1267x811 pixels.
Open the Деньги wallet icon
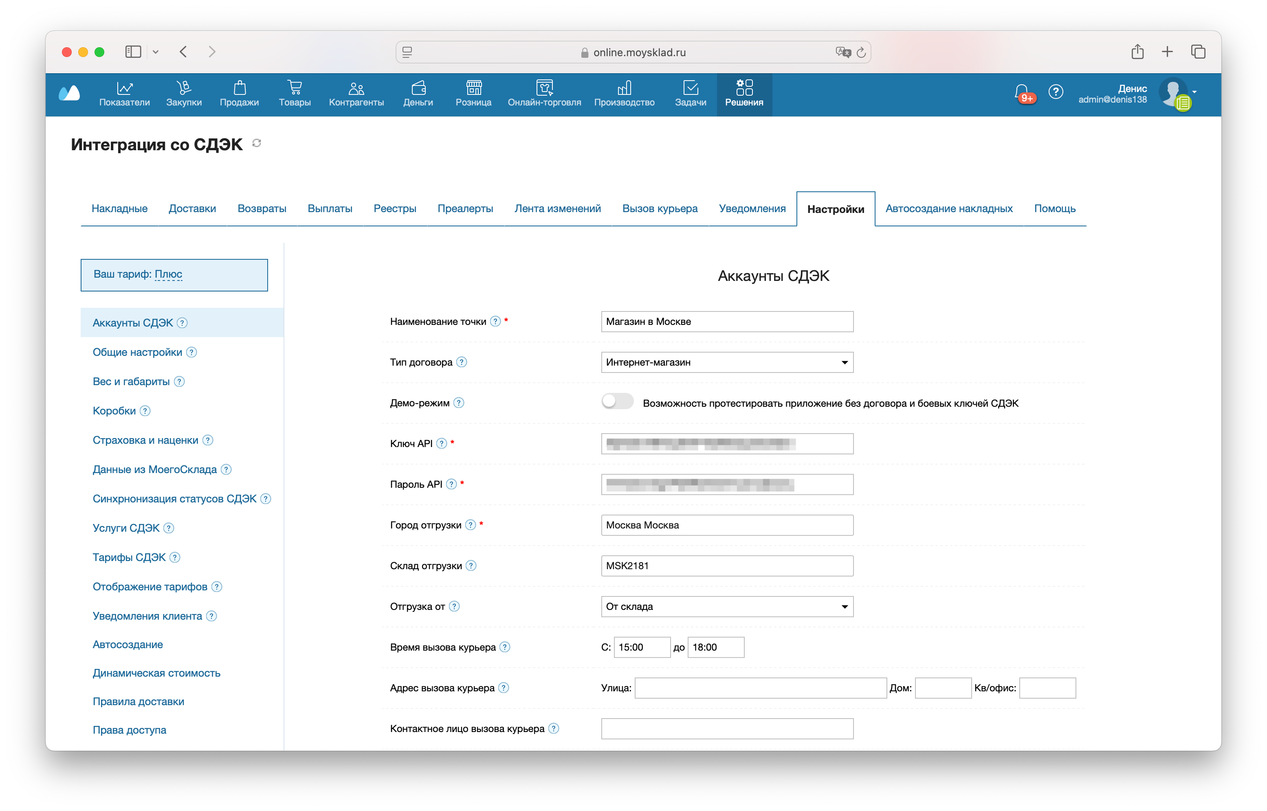point(418,88)
